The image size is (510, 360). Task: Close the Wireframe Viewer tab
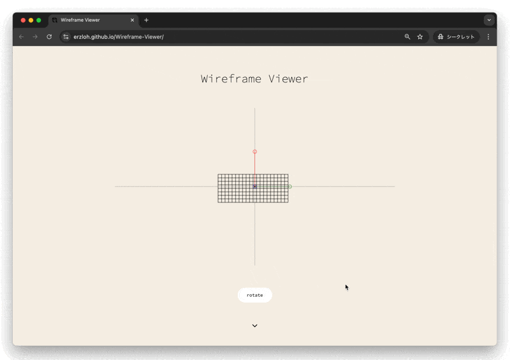point(133,20)
